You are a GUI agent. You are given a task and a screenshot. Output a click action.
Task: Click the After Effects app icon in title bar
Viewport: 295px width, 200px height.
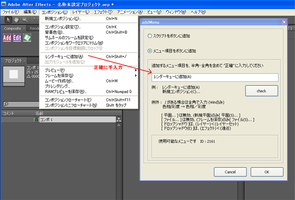4,4
